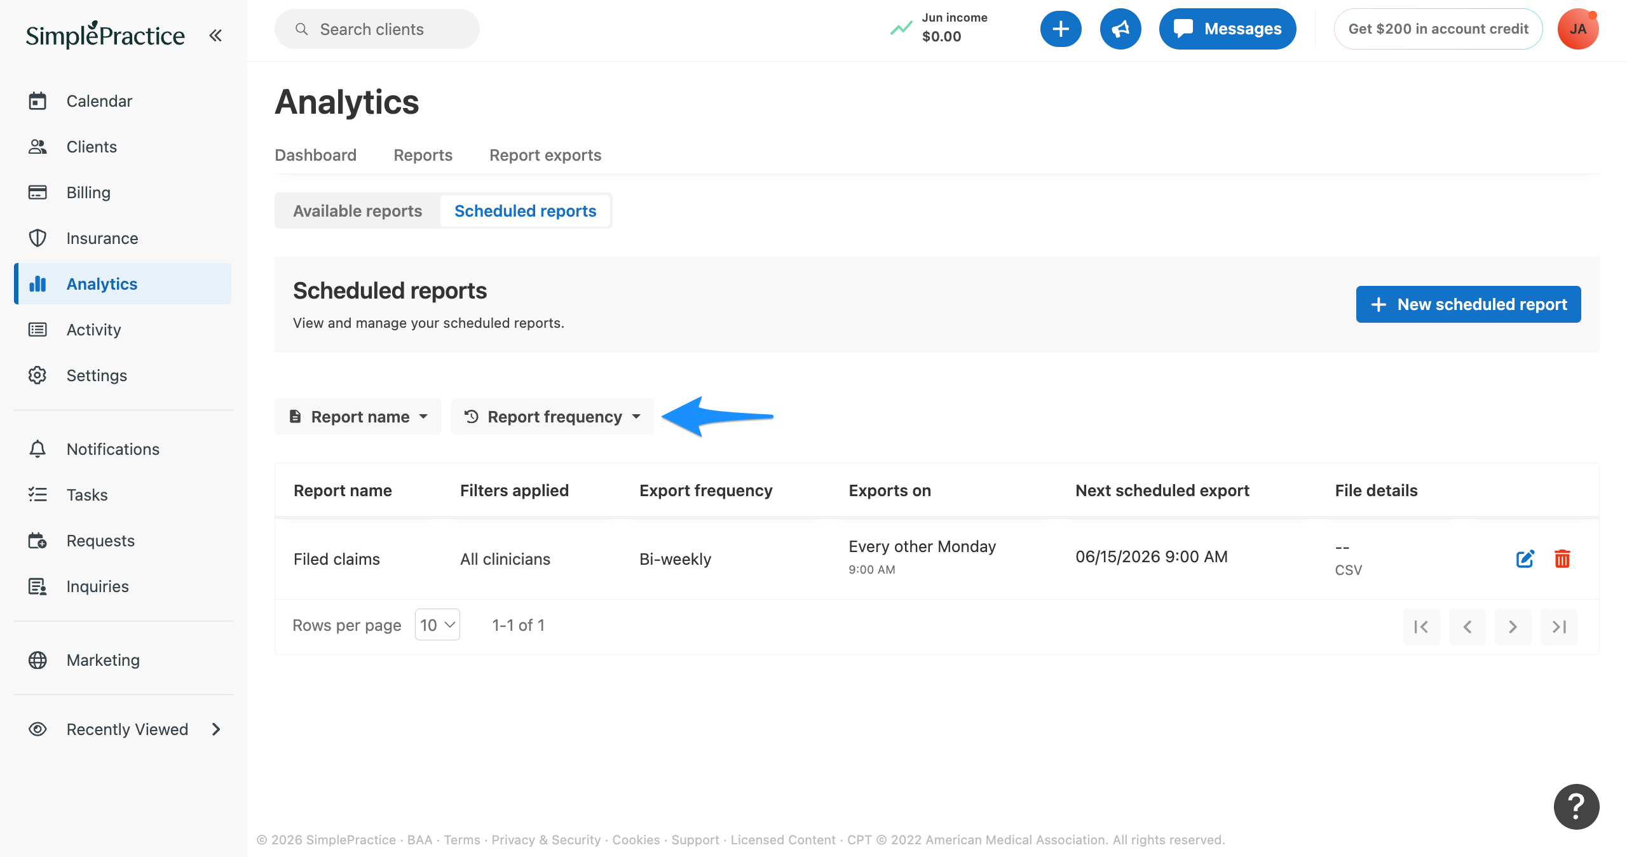Click the Next scheduled export header
This screenshot has height=857, width=1627.
(x=1162, y=490)
